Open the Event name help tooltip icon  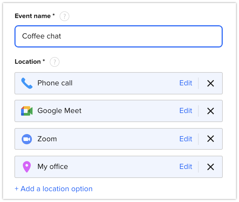[x=64, y=16]
